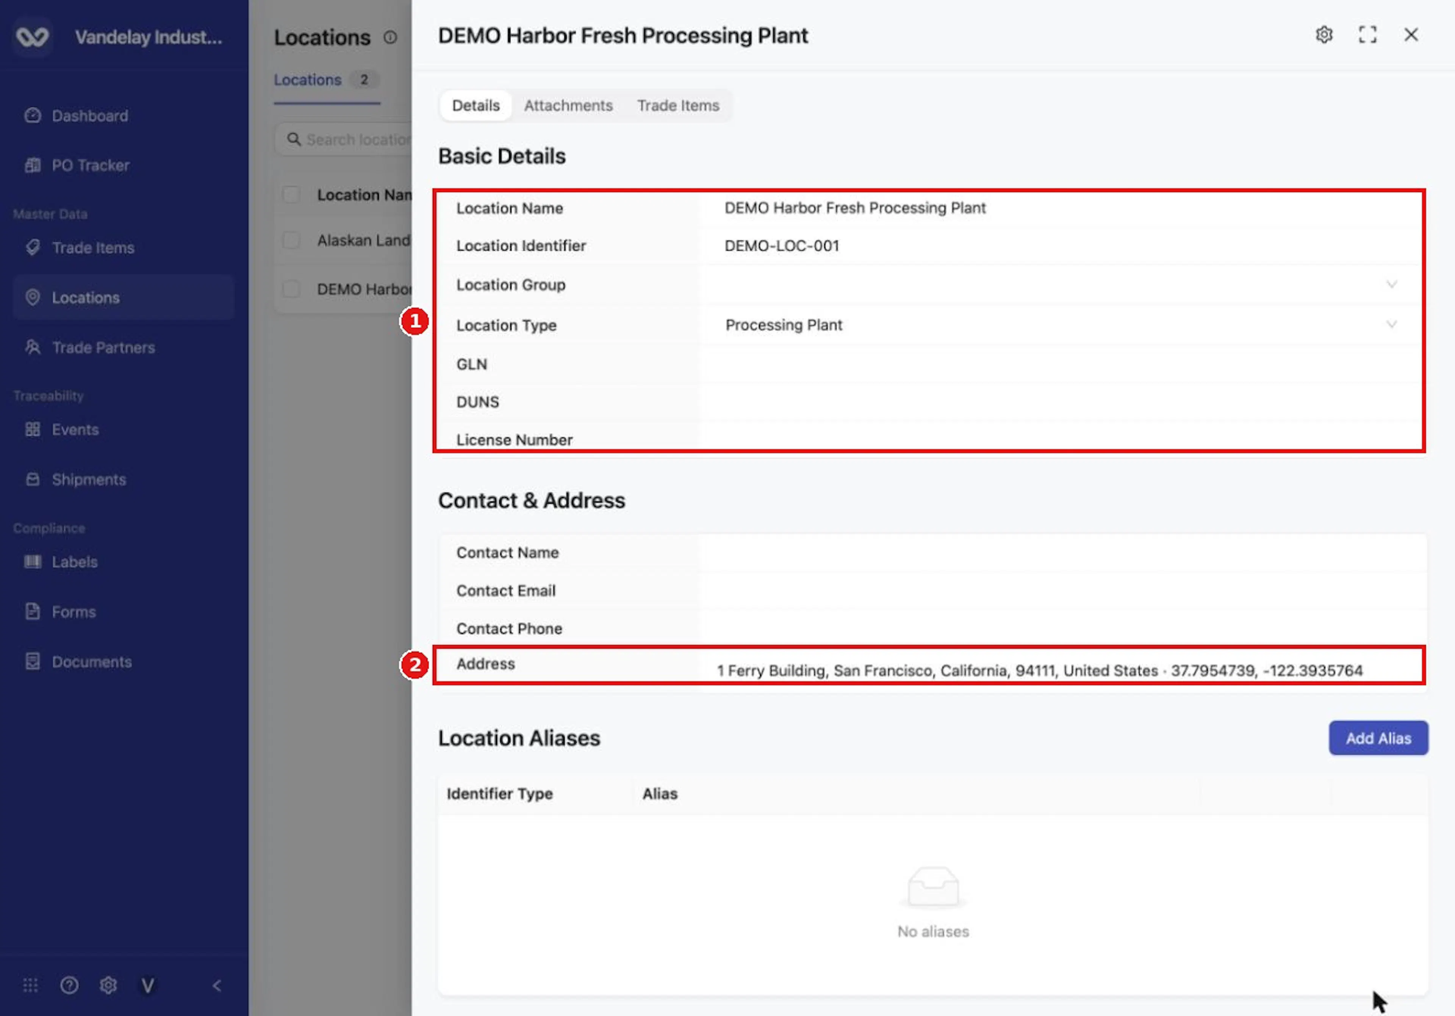Open the panel settings gear icon
The height and width of the screenshot is (1016, 1455).
coord(1324,35)
